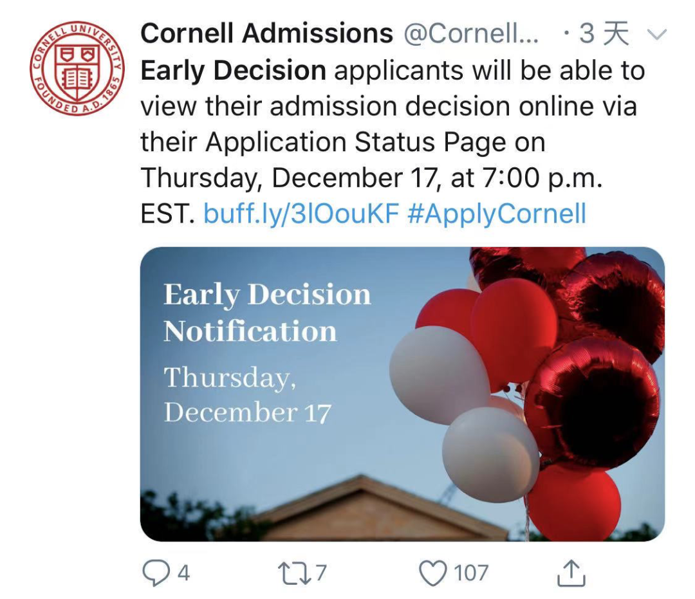Click the retweet count number 7
Image resolution: width=695 pixels, height=599 pixels.
pyautogui.click(x=321, y=573)
